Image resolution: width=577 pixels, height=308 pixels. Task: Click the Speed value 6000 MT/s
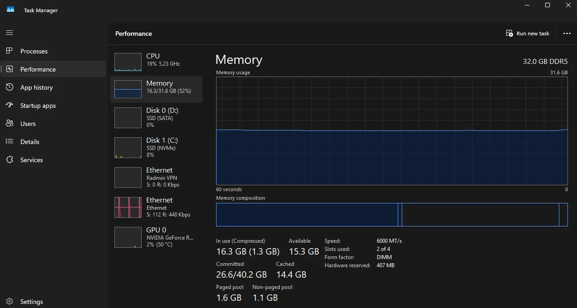pyautogui.click(x=389, y=241)
